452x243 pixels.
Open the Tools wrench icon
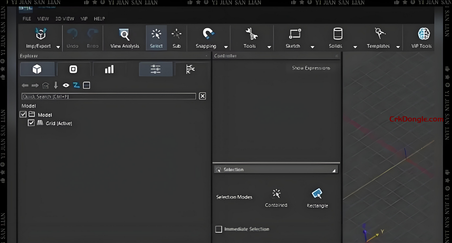(251, 34)
